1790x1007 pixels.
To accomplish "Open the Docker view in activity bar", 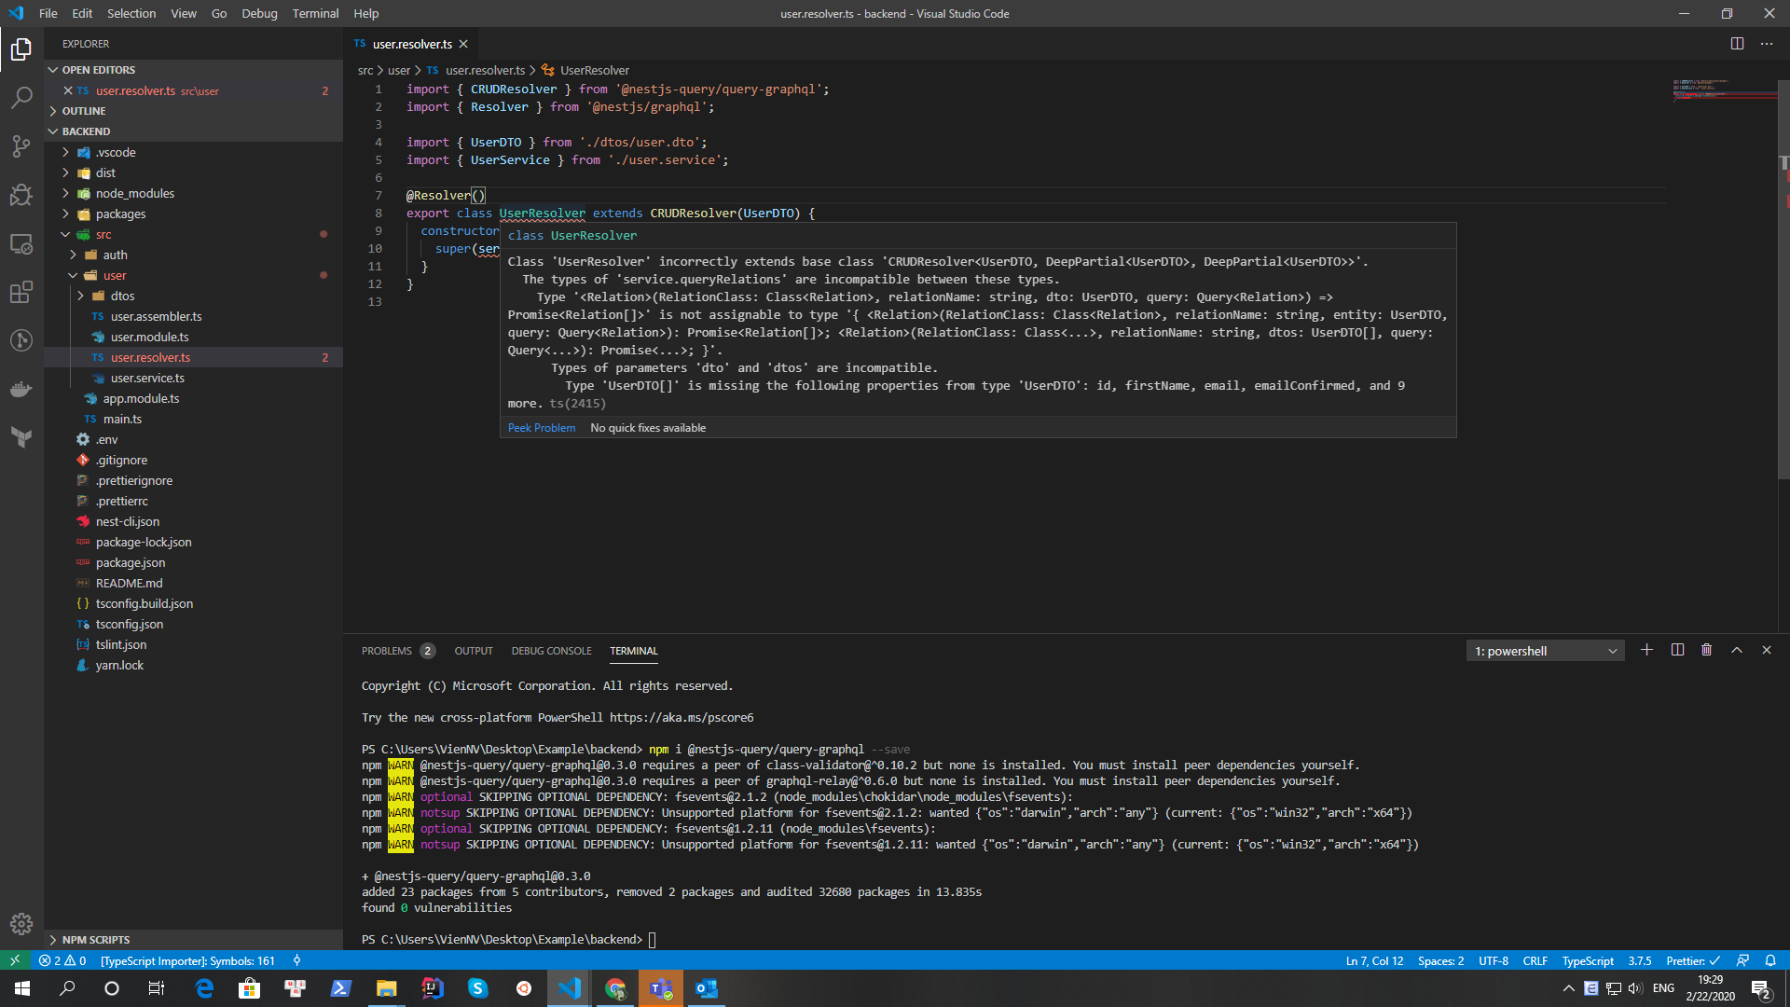I will [21, 390].
